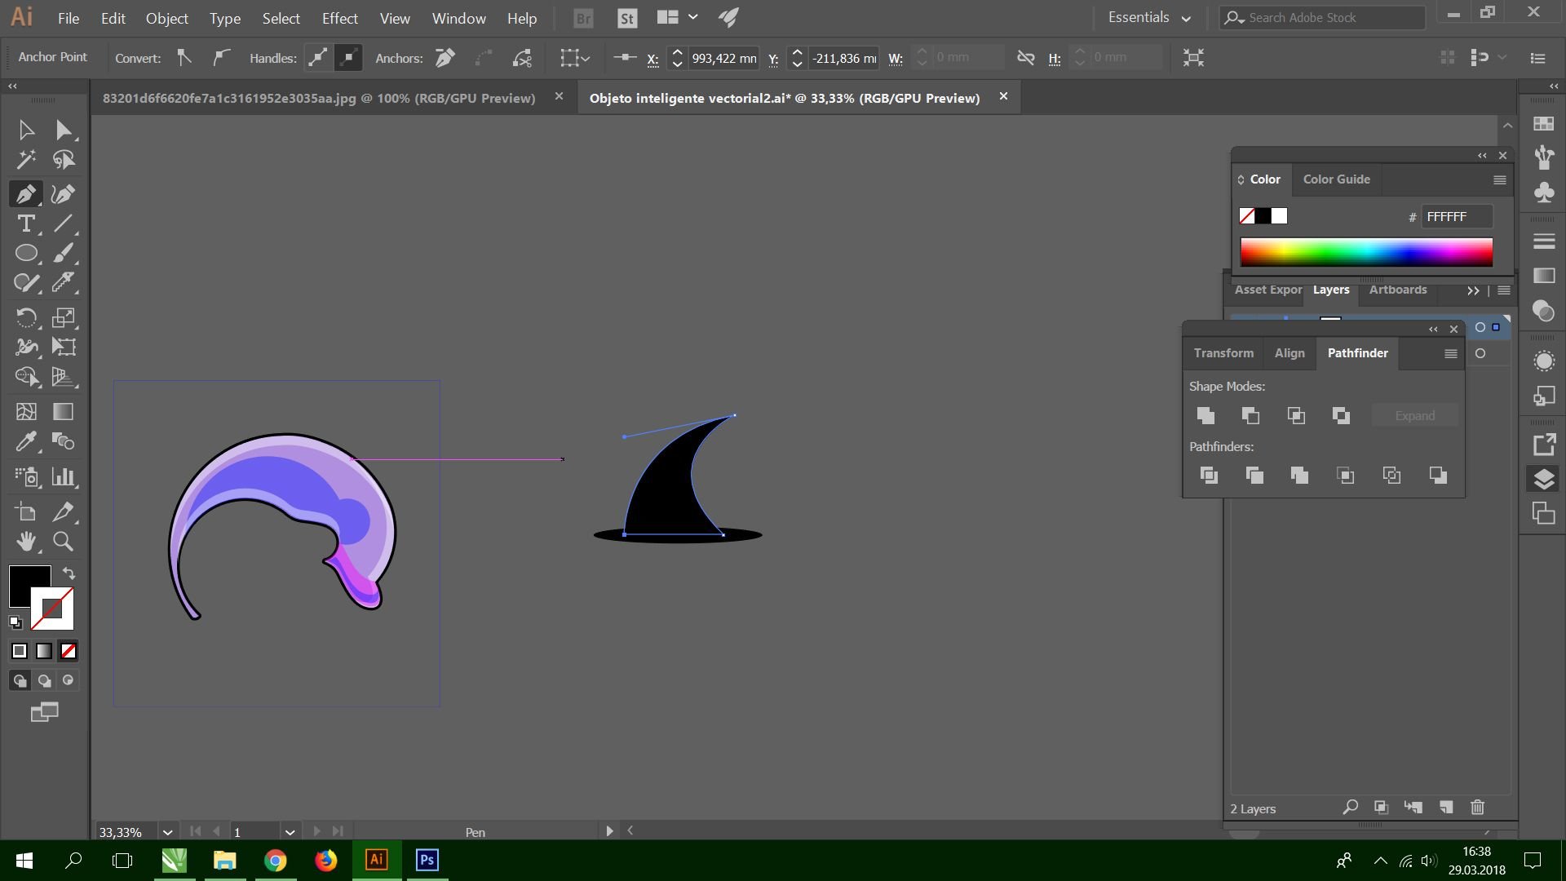Select the Rotate tool
Viewport: 1566px width, 881px height.
[26, 317]
